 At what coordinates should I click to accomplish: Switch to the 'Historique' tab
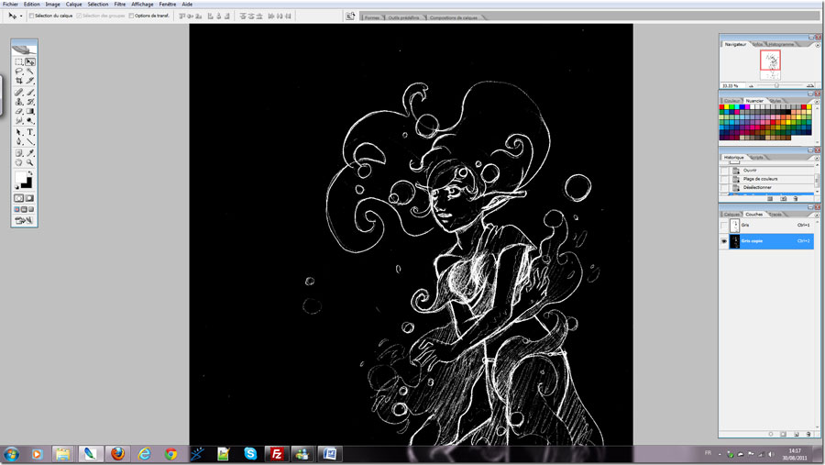(x=734, y=157)
